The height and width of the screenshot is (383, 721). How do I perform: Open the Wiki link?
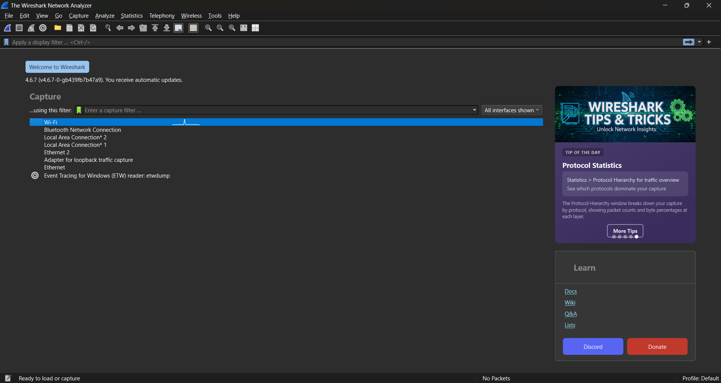(570, 303)
